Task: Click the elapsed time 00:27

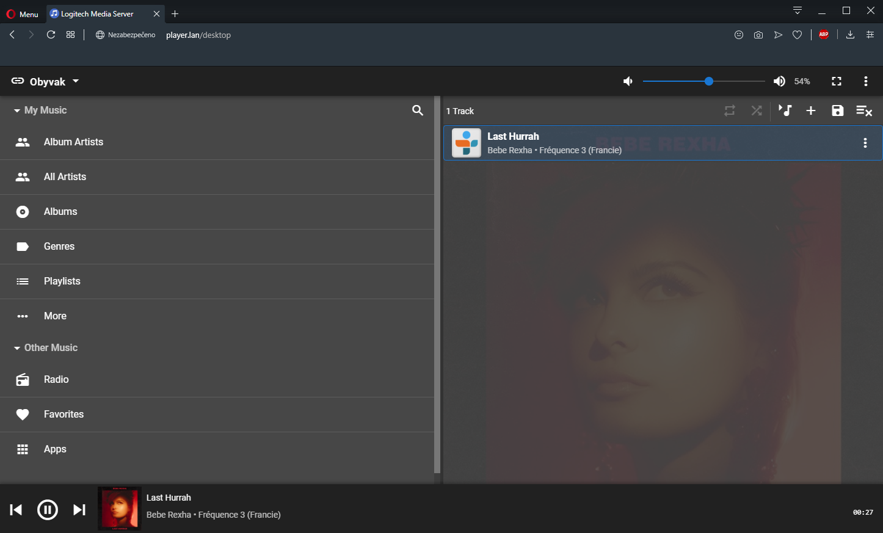Action: (863, 513)
